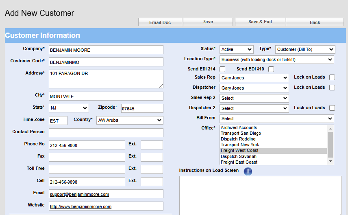Select Freight West Coast in the Office list
This screenshot has width=348, height=215.
[x=274, y=151]
